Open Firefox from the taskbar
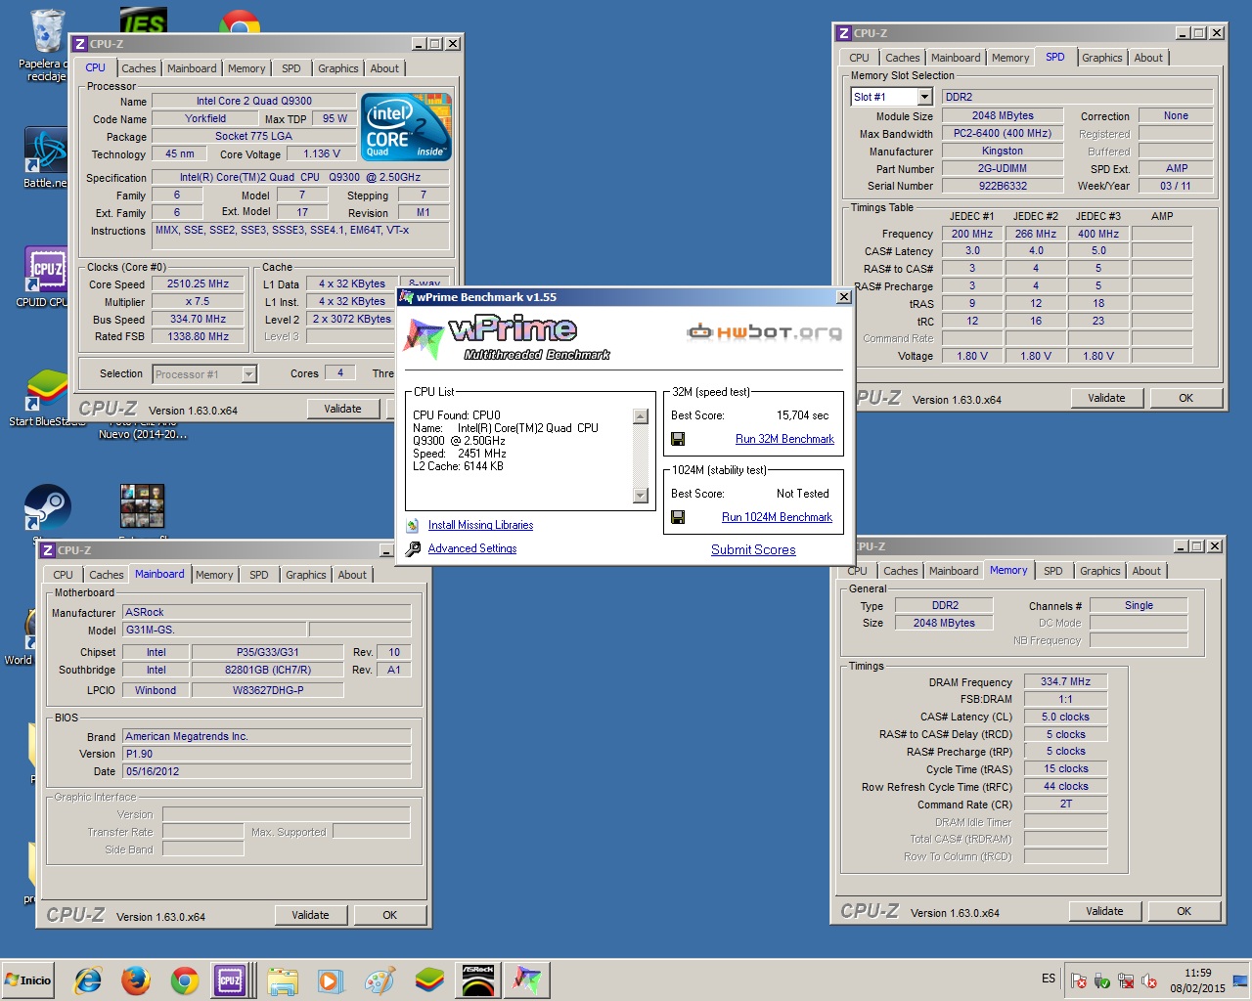This screenshot has height=1001, width=1252. (136, 979)
